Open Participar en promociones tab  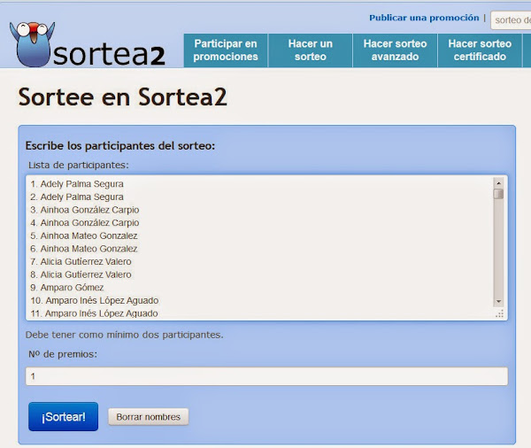[x=226, y=50]
